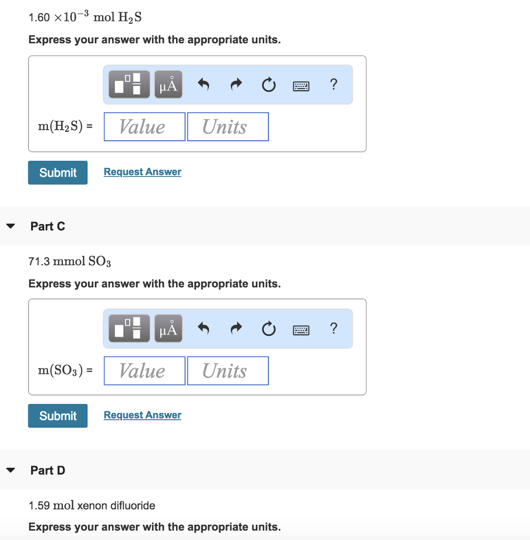Open help for the SO3 equation editor
The image size is (530, 540).
coord(334,328)
